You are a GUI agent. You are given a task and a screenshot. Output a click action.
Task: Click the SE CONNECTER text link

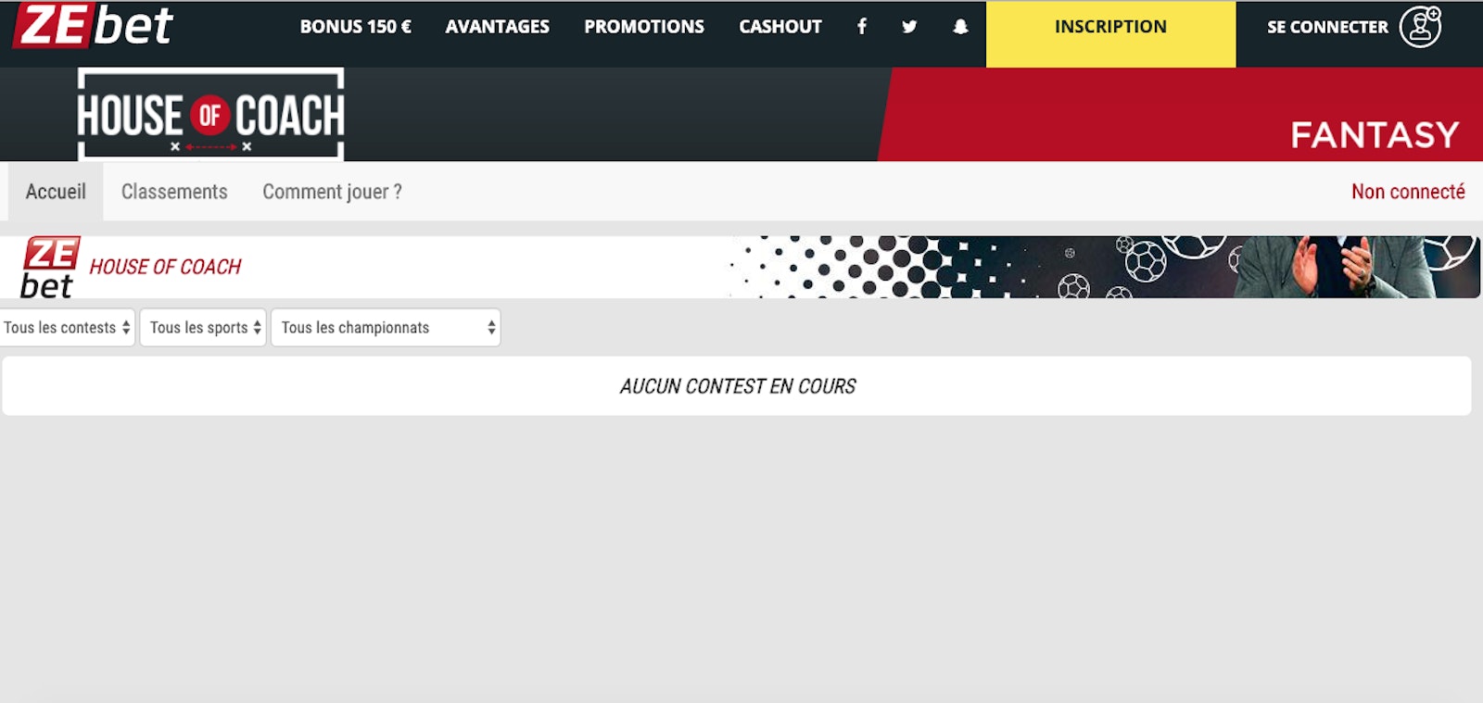[1326, 27]
